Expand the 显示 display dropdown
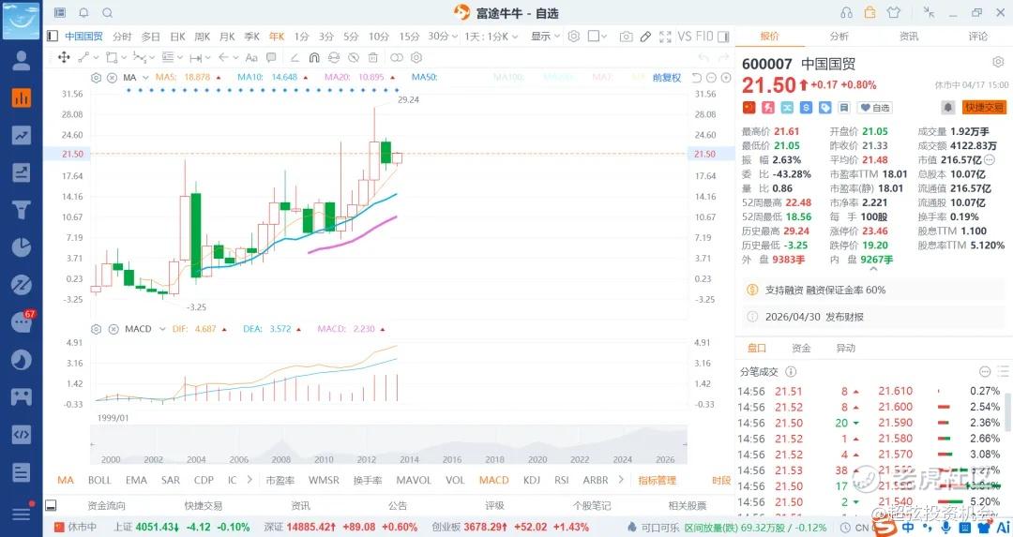The height and width of the screenshot is (537, 1013). (544, 37)
